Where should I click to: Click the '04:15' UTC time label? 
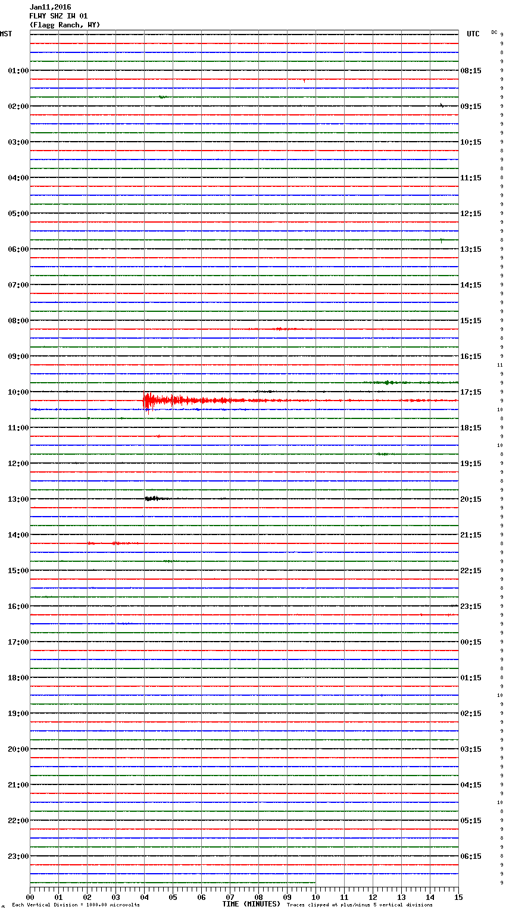point(471,785)
